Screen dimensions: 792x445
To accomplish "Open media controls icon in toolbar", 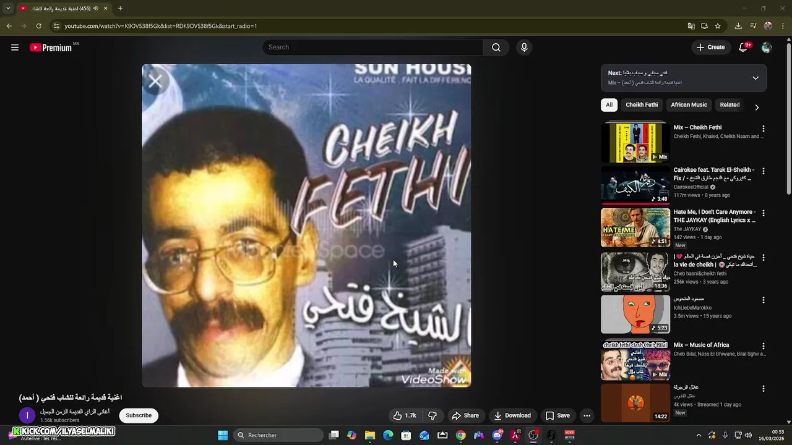I will coord(753,26).
